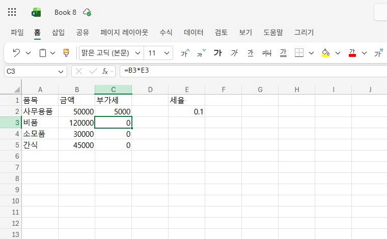Viewport: 387px width, 239px height.
Task: Select all cells with corner triangle
Action: 17,89
